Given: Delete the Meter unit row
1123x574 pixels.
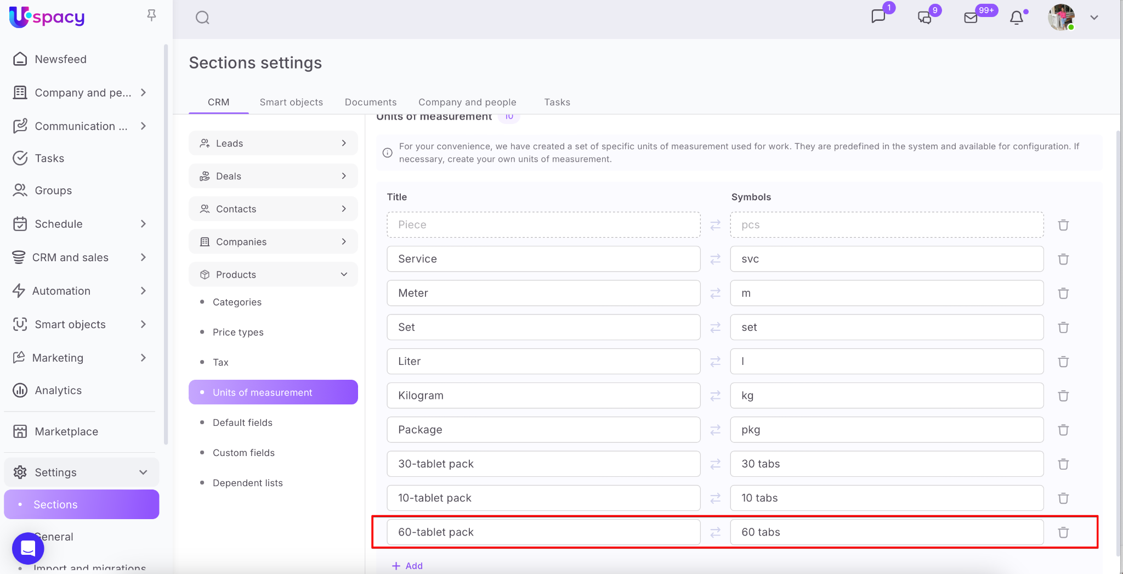Looking at the screenshot, I should 1063,294.
